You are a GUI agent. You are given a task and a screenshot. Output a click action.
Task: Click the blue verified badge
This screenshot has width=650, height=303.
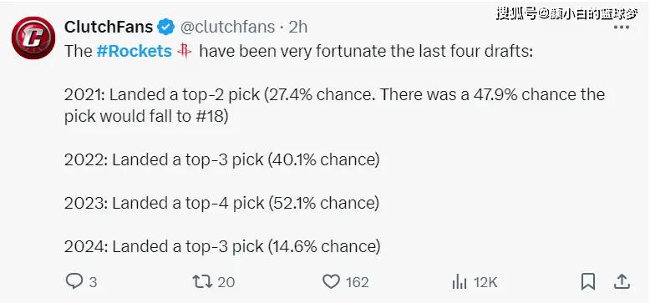[166, 28]
